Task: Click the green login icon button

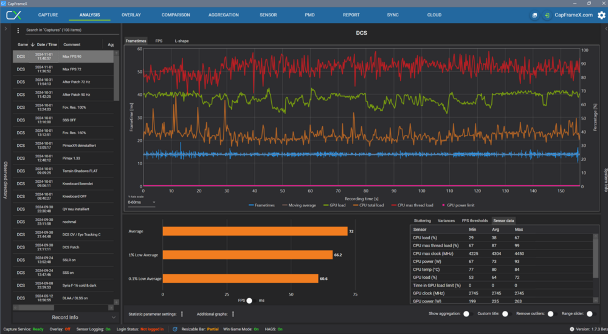Action: [547, 15]
